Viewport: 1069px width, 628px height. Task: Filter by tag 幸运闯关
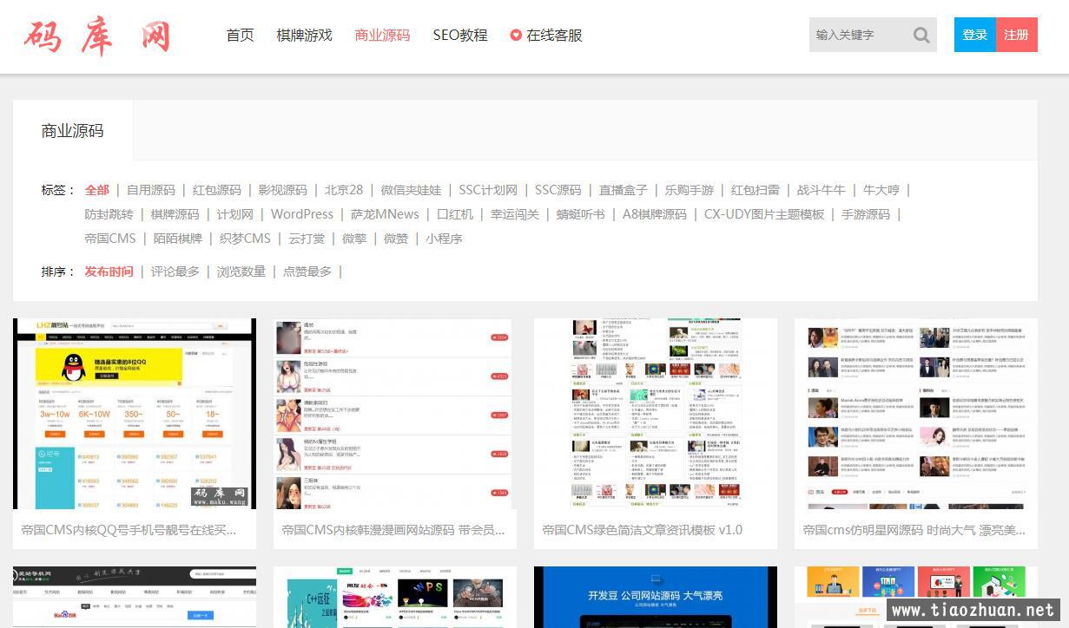[515, 214]
